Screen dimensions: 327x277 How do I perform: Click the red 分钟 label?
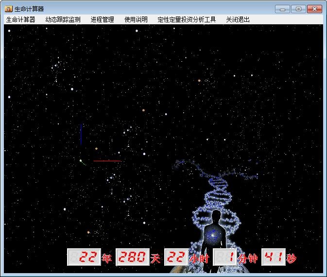point(248,259)
